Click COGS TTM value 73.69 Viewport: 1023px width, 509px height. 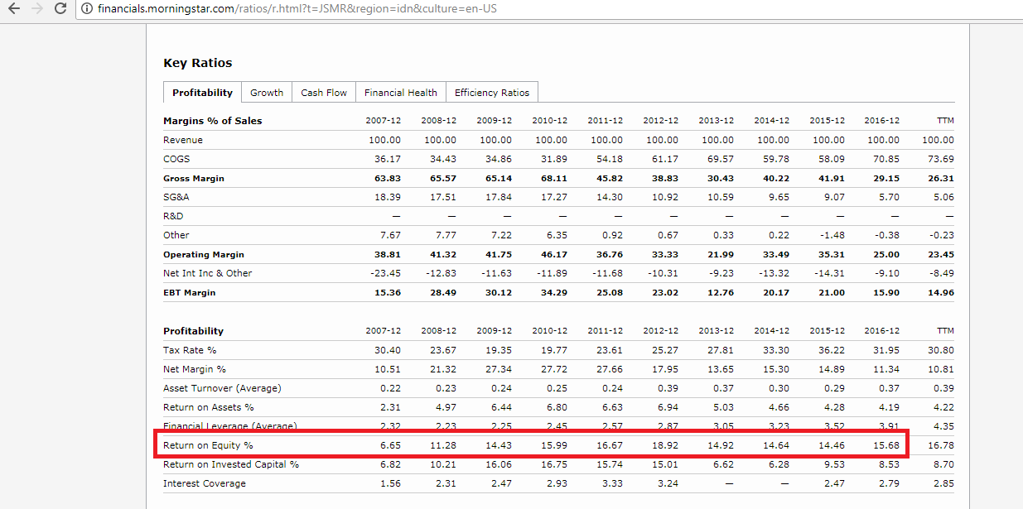[940, 159]
